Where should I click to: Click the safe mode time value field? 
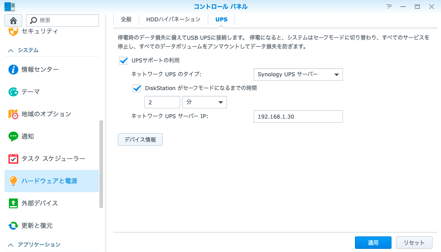click(162, 102)
